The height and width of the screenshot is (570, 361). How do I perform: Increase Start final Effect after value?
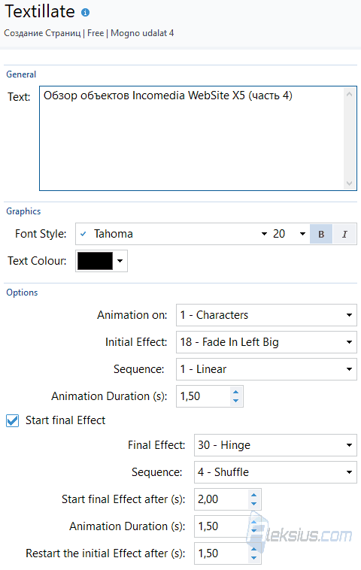click(253, 495)
